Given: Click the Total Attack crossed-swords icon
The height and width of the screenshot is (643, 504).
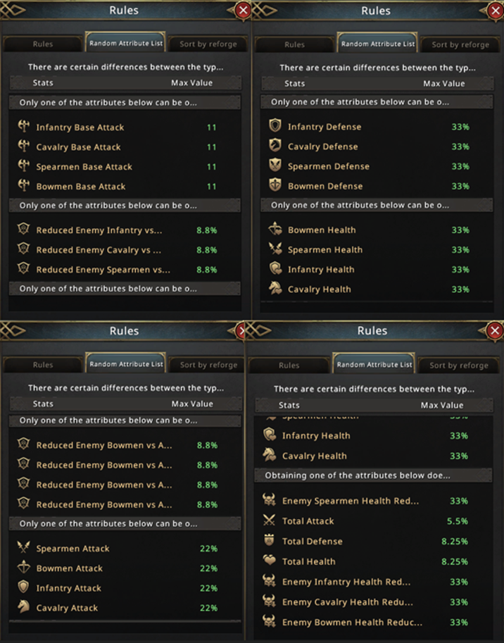Looking at the screenshot, I should pos(268,521).
